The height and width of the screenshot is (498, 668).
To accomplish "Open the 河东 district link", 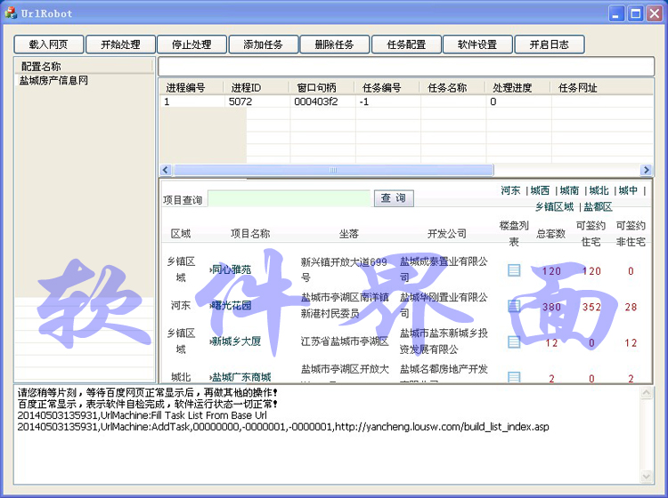I will click(510, 190).
